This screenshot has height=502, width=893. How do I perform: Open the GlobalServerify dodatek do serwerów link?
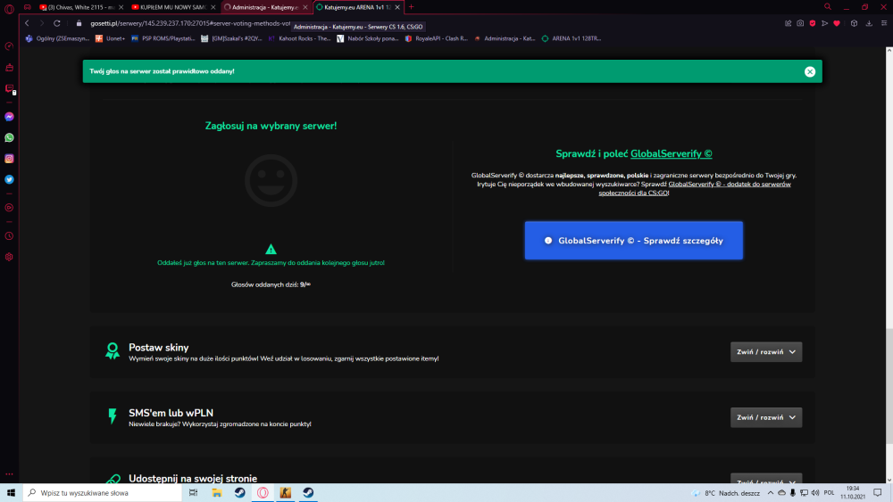click(695, 188)
